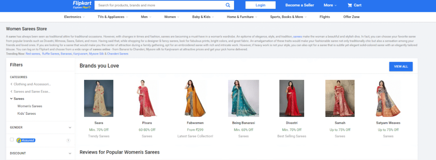Open the TVs & Appliances menu

[x=113, y=17]
